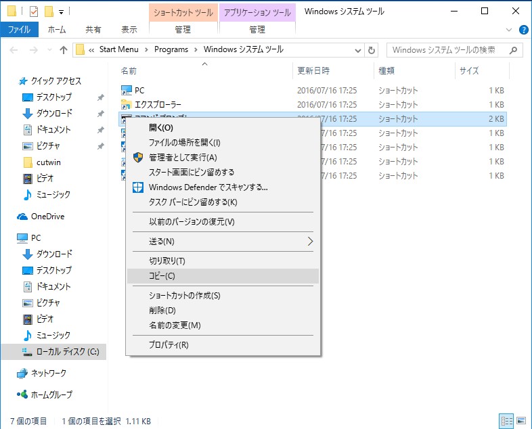This screenshot has width=532, height=429.
Task: Unpin ドキュメント via its pin icon
Action: [100, 130]
